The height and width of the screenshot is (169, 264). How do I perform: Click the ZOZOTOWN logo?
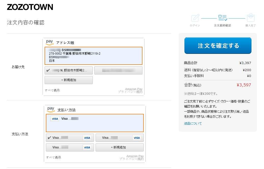(x=30, y=7)
